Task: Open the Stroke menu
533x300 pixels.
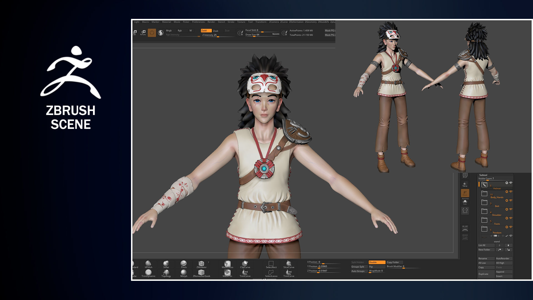Action: 231,22
